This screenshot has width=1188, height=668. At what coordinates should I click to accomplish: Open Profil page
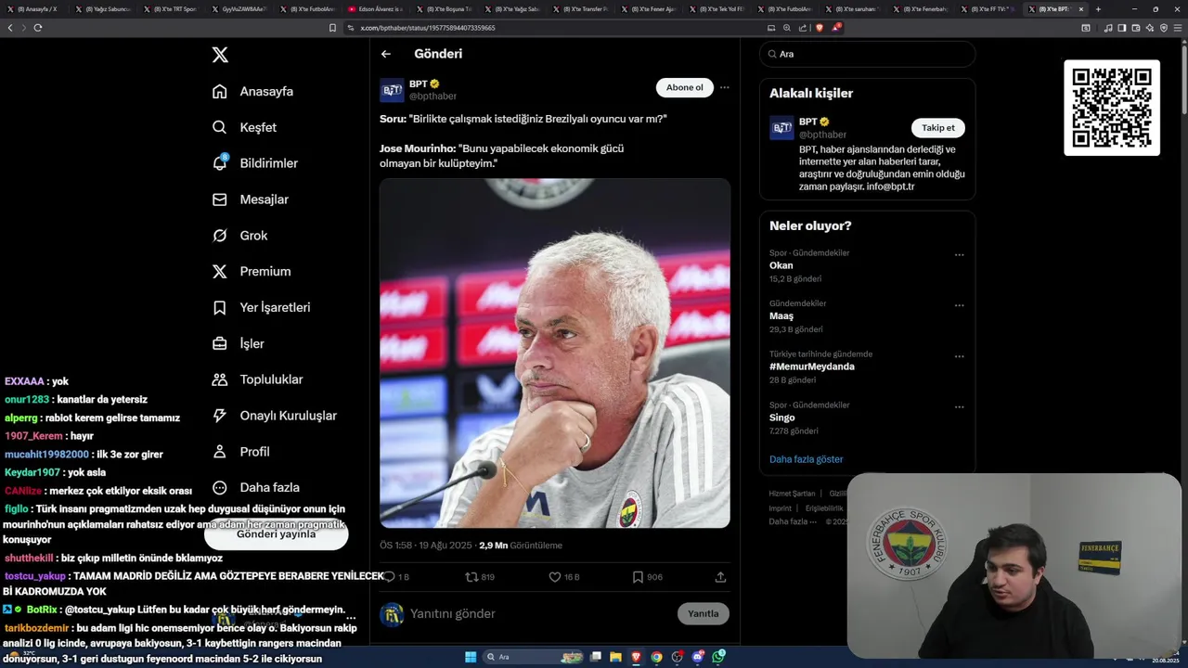coord(240,452)
